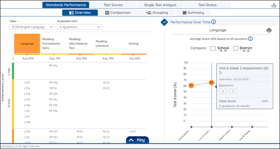The image size is (280, 149).
Task: Click the RF.1.4a standard link
Action: [x=53, y=65]
